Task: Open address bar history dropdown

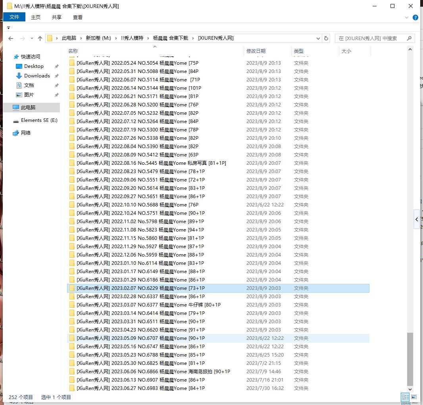Action: [x=318, y=39]
